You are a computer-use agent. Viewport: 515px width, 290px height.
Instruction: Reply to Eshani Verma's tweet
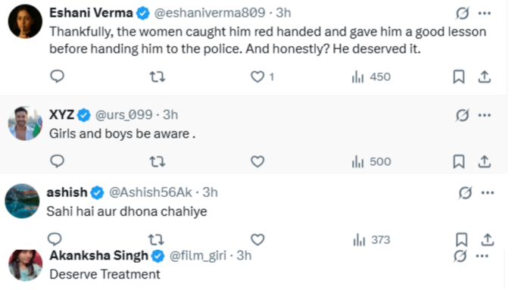coord(57,76)
